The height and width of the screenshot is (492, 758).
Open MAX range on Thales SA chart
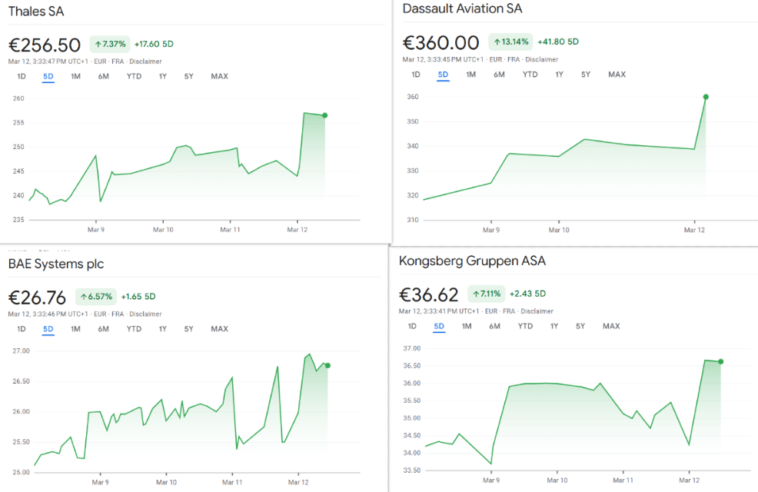219,76
